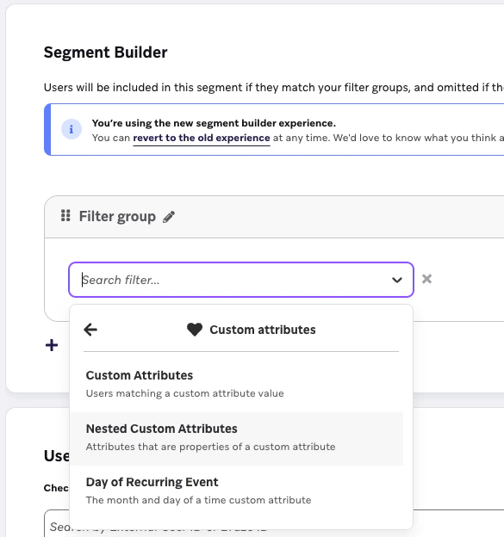The width and height of the screenshot is (504, 537).
Task: Click the Segment Builder heading
Action: tap(106, 52)
